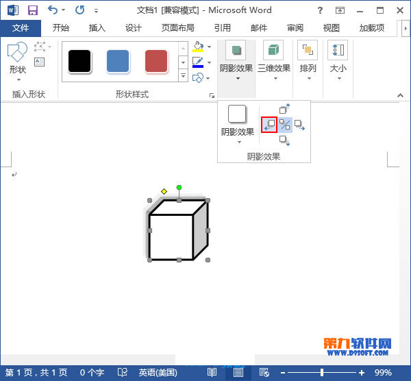The image size is (411, 381).
Task: Click the Shape Outline pen icon
Action: coord(198,62)
